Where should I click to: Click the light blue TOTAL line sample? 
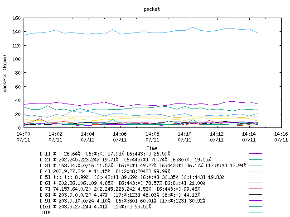(x=256, y=212)
